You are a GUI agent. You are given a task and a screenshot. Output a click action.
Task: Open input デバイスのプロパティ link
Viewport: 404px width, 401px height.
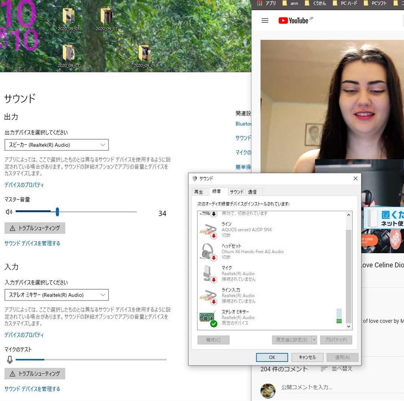point(24,335)
